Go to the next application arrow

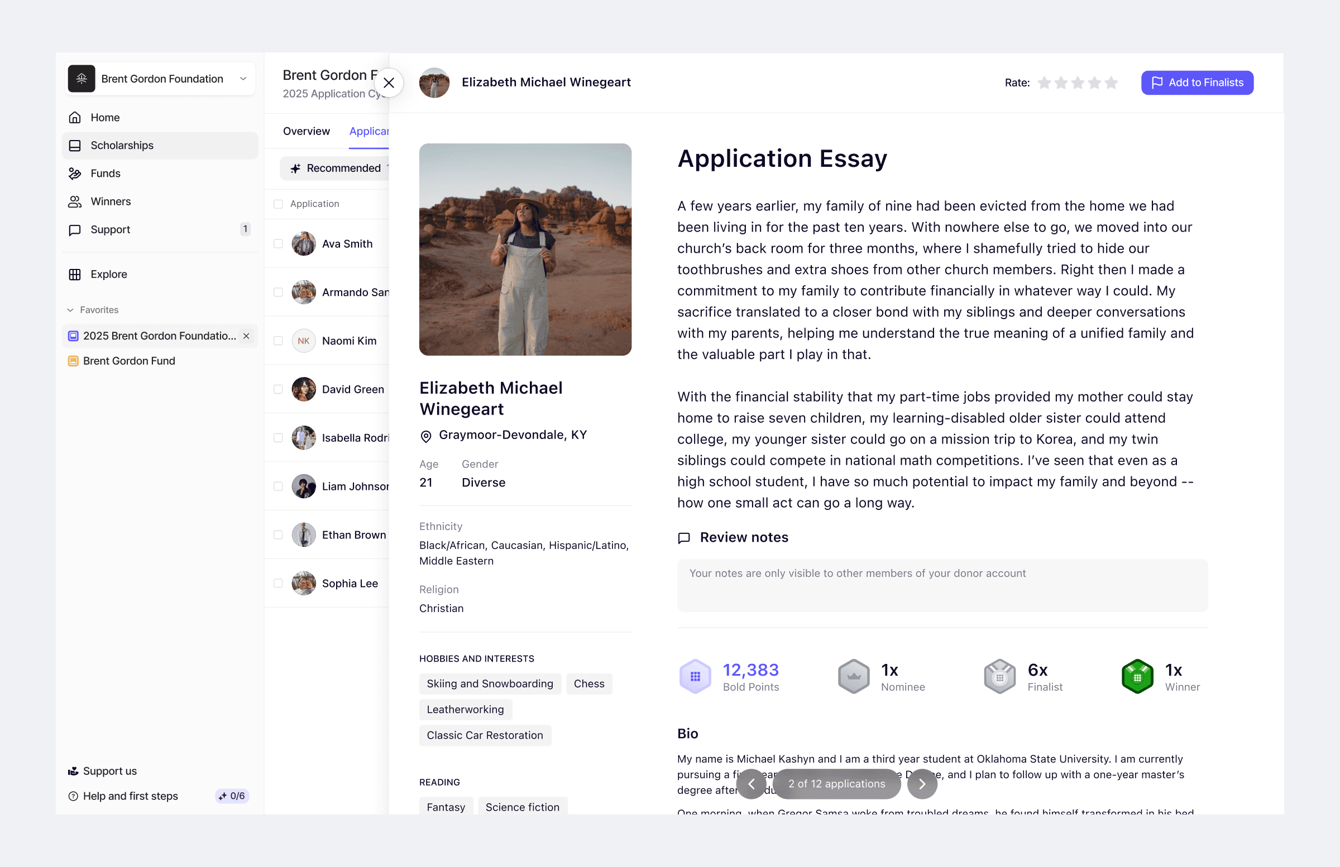(x=922, y=784)
